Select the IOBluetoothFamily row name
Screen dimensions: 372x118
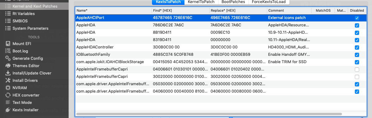[93, 55]
